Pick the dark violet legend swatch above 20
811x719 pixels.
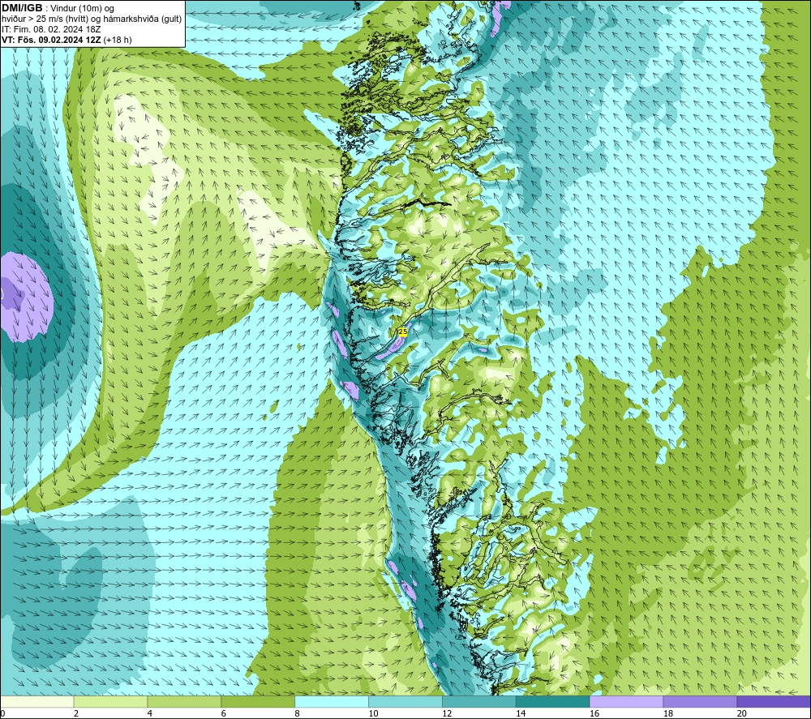pyautogui.click(x=773, y=701)
